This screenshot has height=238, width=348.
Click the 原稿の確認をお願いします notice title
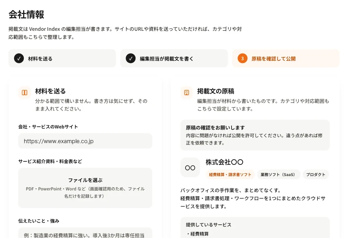coord(215,128)
